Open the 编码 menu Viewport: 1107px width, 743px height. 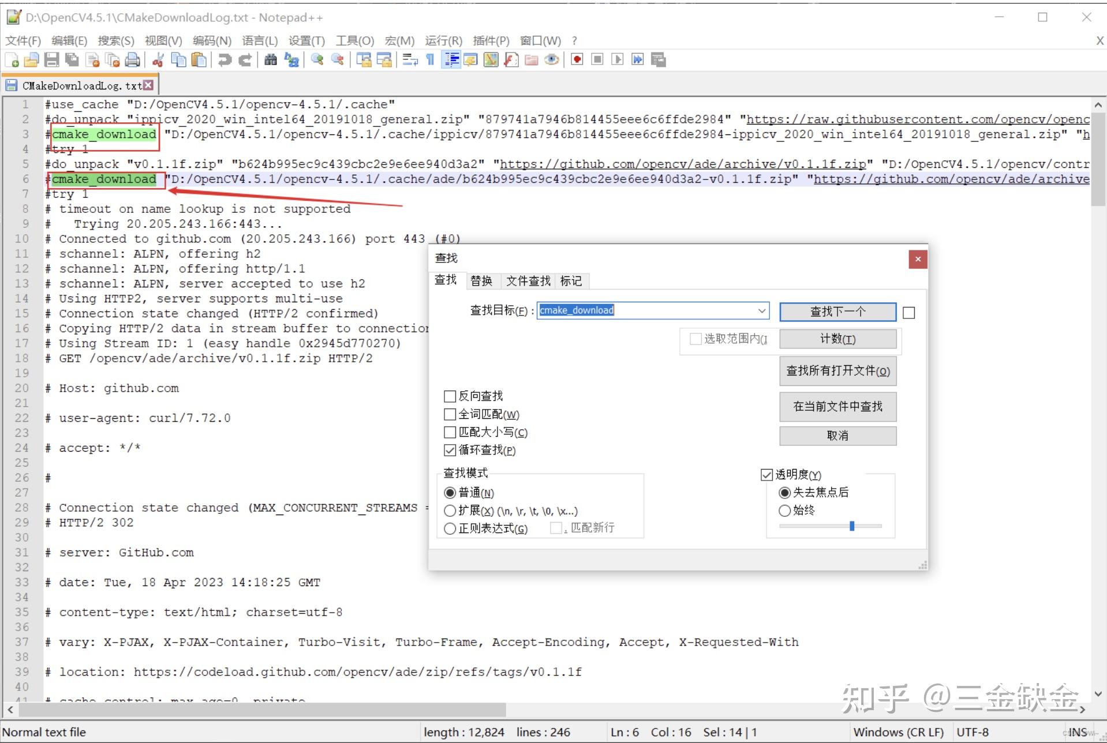[212, 40]
